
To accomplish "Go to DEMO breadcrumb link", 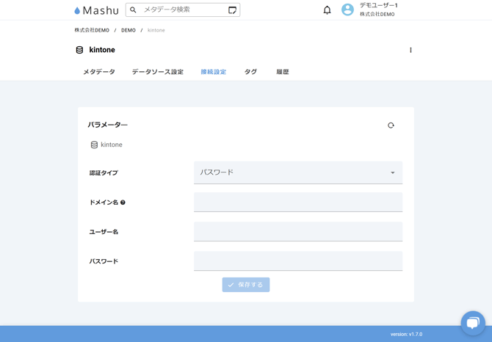I will pos(129,30).
